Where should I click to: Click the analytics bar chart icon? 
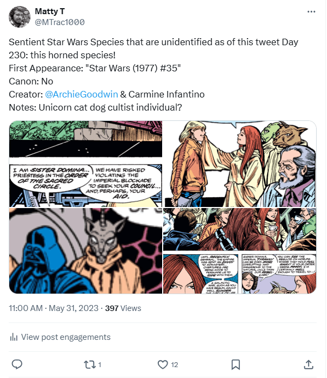[x=14, y=337]
